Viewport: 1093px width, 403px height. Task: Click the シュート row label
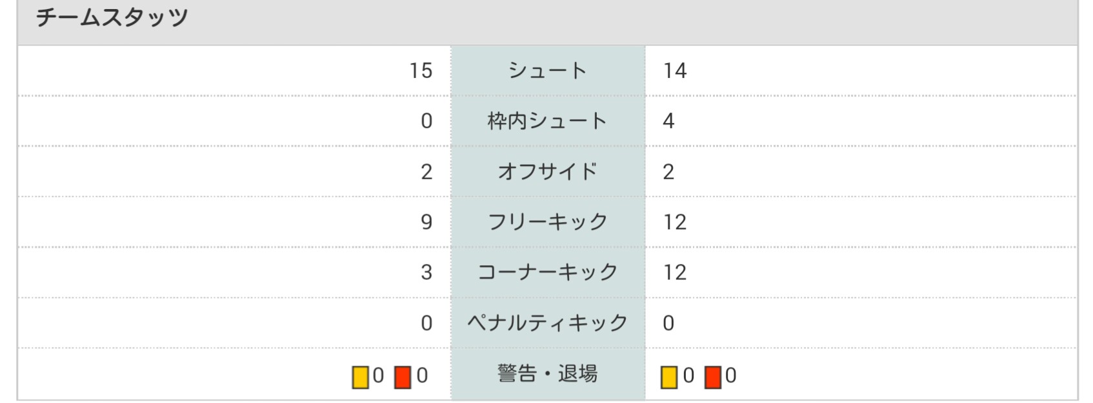(547, 70)
